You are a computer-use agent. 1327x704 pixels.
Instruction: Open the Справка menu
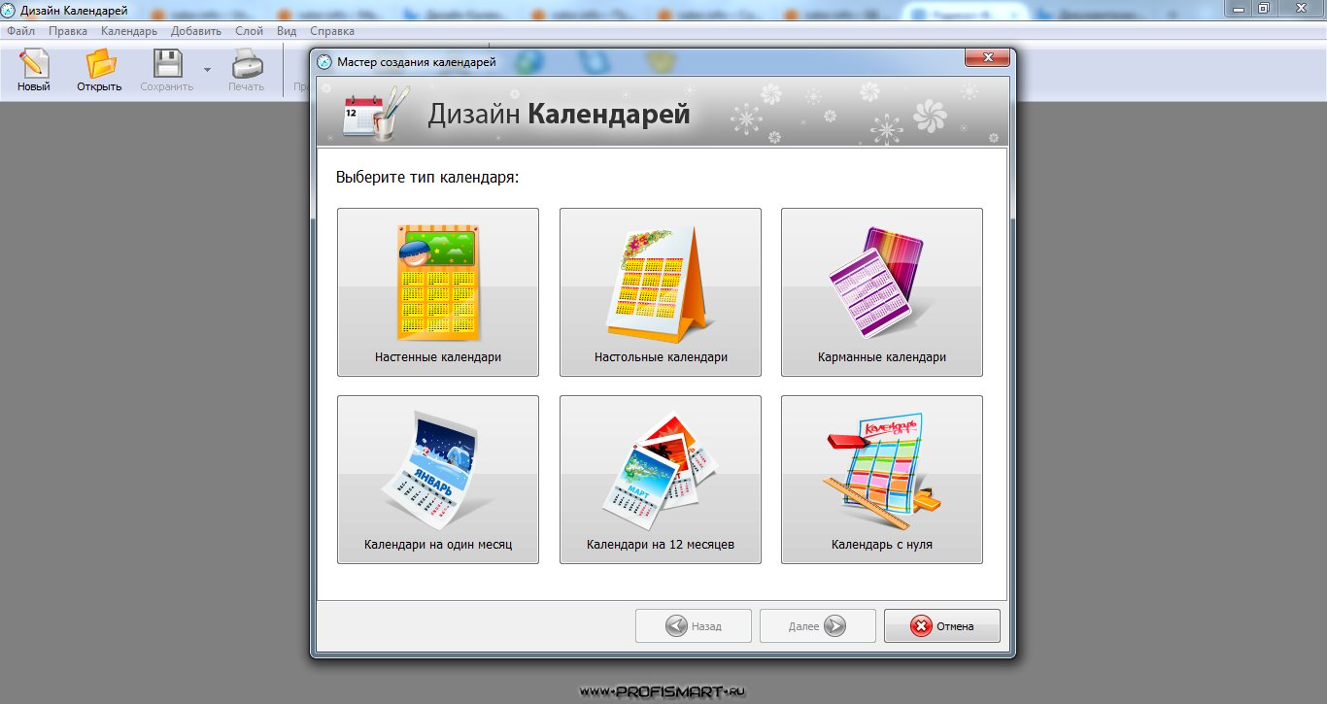(332, 31)
